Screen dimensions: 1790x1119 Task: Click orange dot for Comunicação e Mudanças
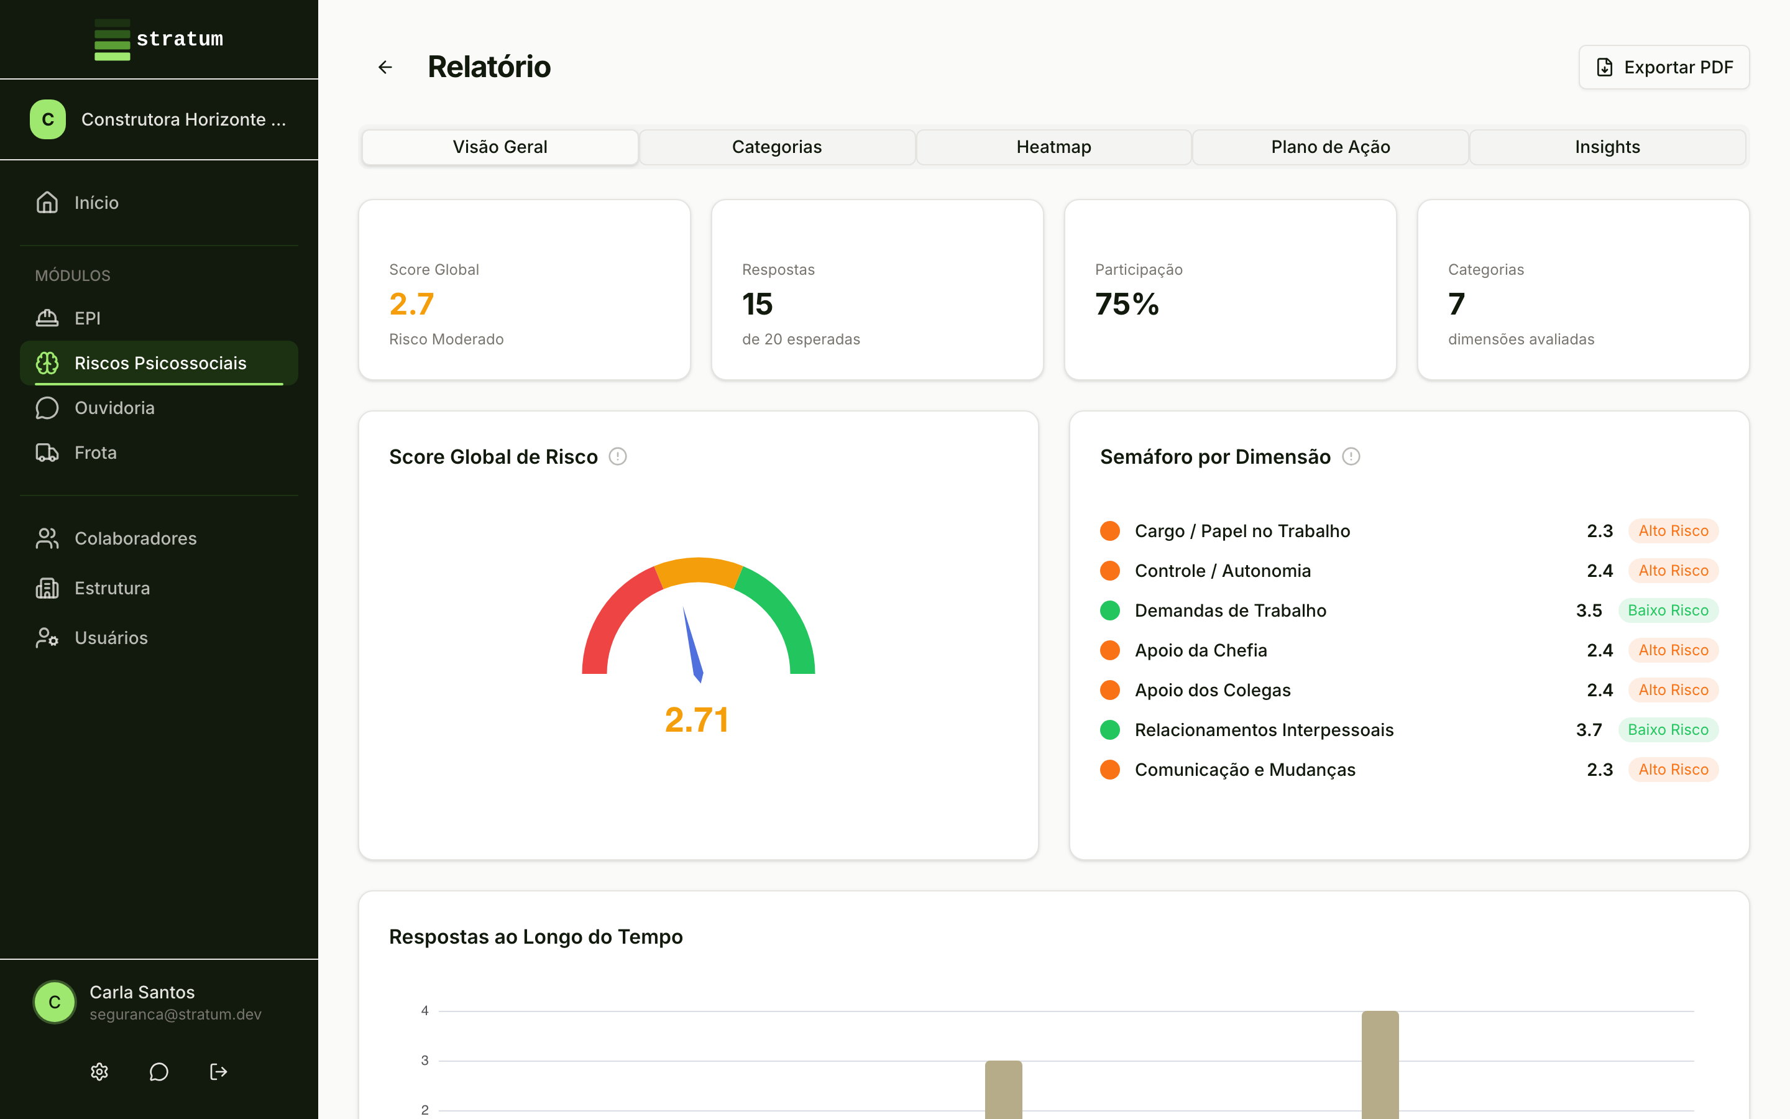(1109, 770)
